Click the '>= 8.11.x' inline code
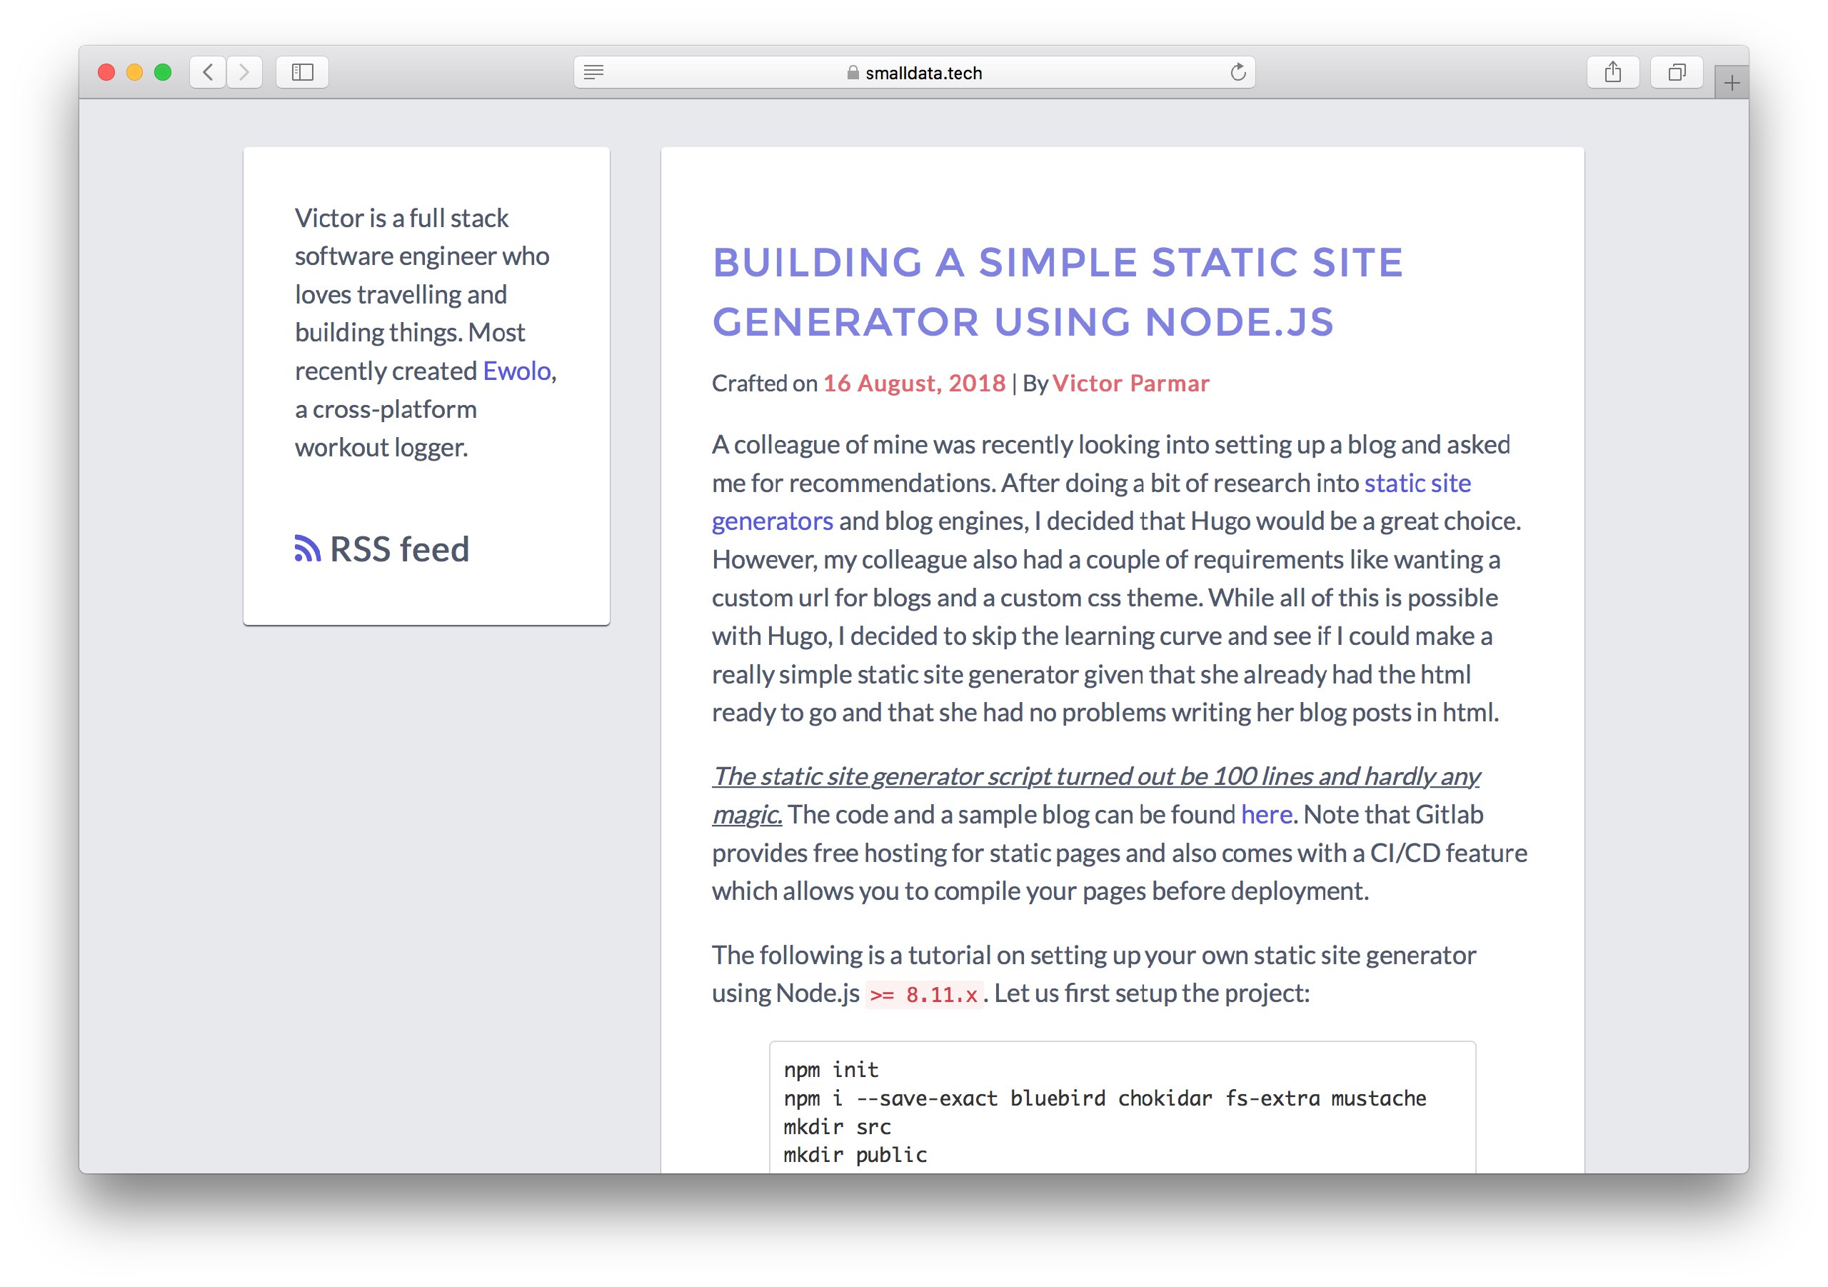The width and height of the screenshot is (1828, 1287). (923, 995)
